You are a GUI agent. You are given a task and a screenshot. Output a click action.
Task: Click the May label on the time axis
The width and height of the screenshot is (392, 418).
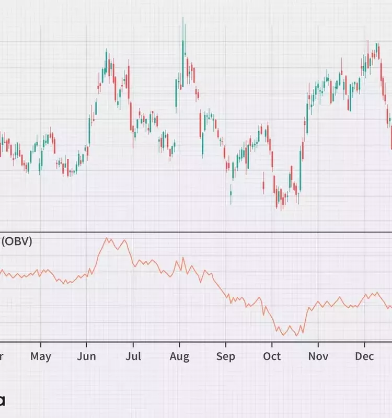point(41,356)
